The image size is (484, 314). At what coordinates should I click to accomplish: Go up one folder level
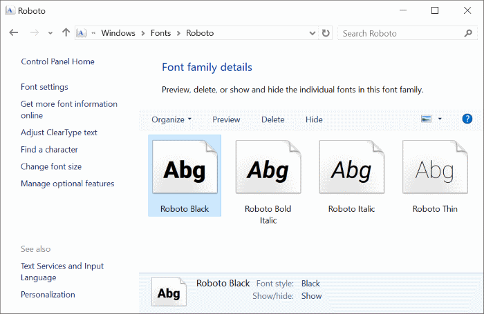(66, 32)
